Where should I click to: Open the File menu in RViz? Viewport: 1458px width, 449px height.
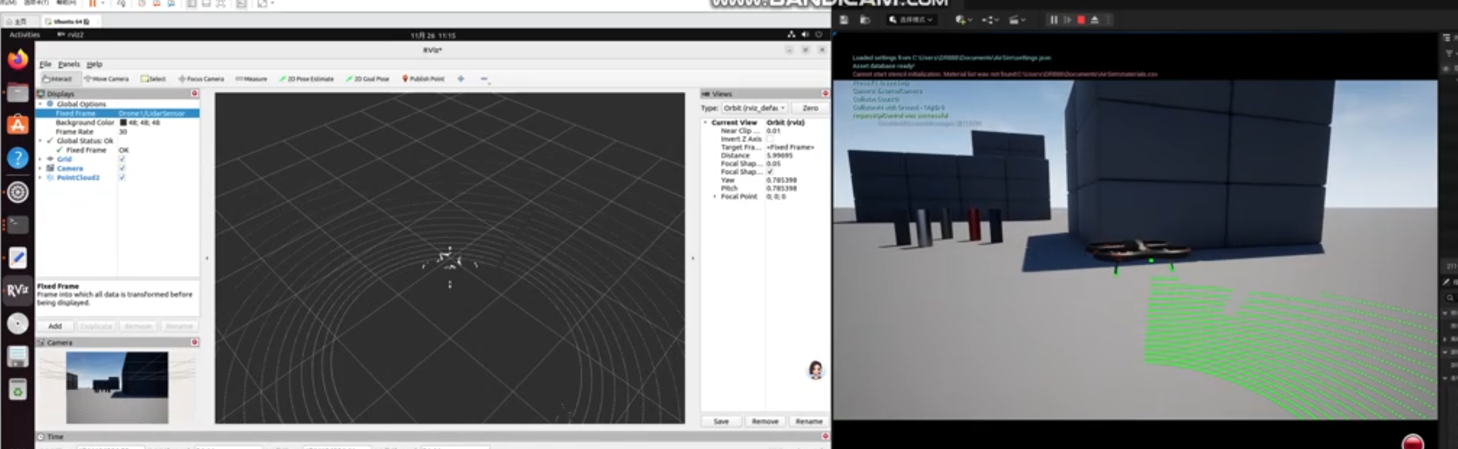45,64
